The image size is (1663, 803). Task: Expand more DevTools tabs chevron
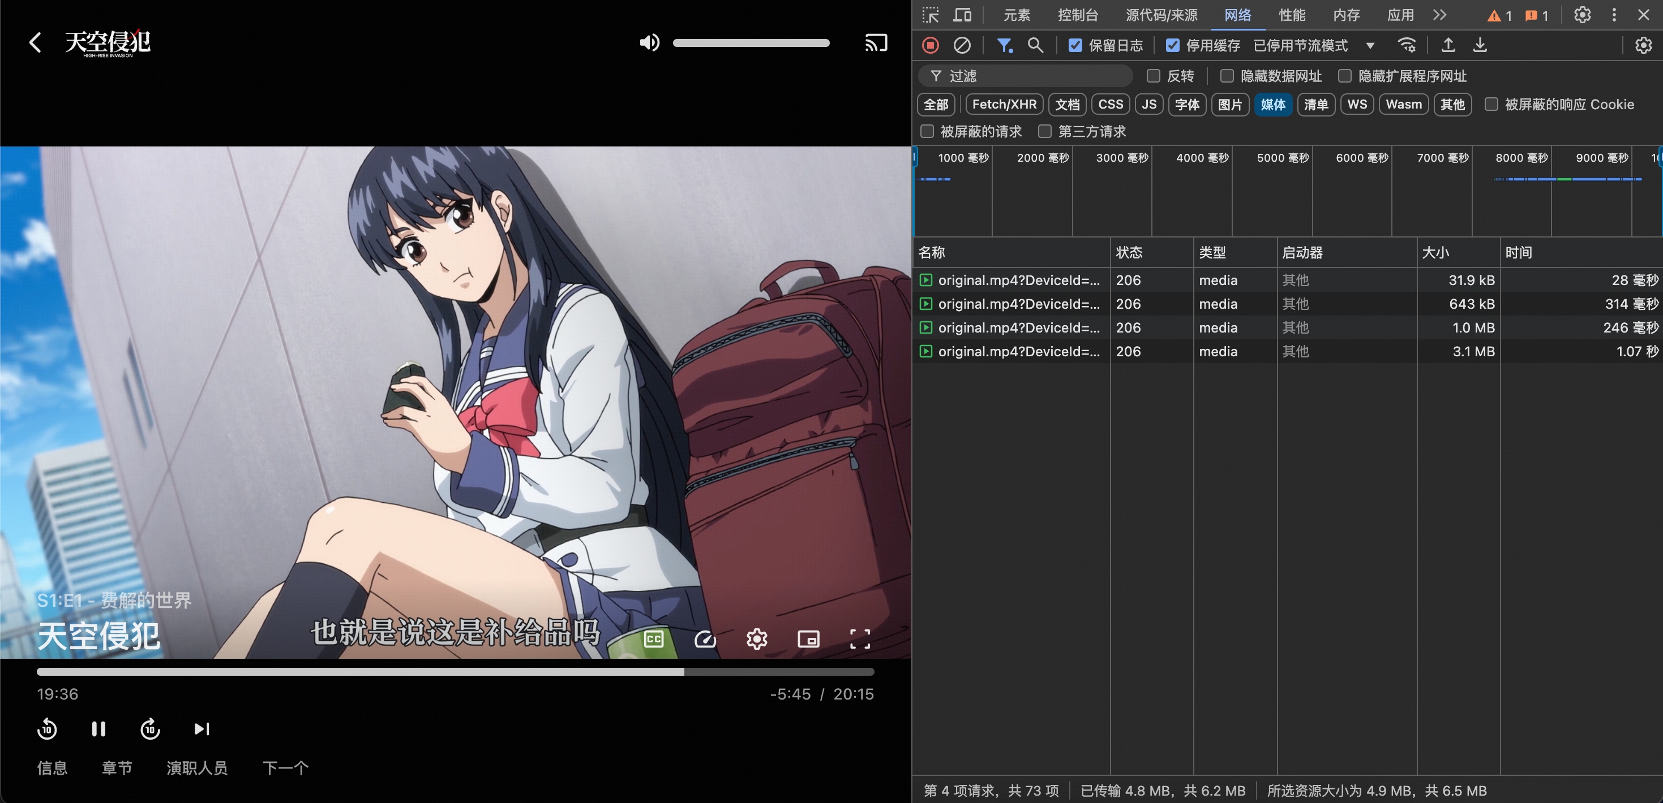pyautogui.click(x=1439, y=15)
